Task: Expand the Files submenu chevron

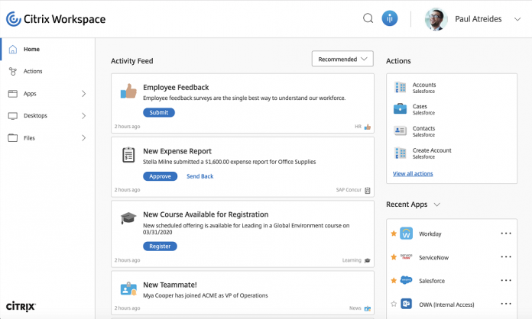Action: pyautogui.click(x=83, y=138)
